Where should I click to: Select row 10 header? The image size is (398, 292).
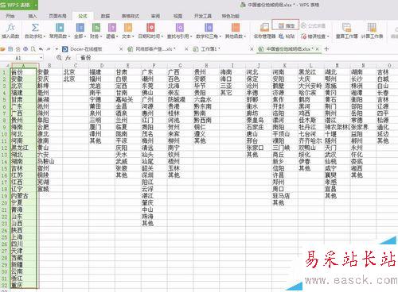pos(4,134)
